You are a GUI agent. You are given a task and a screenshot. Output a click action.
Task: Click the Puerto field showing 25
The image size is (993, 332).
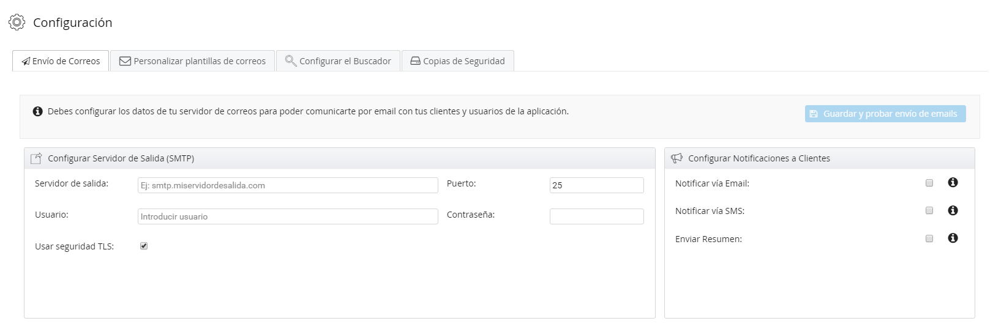[x=596, y=185]
